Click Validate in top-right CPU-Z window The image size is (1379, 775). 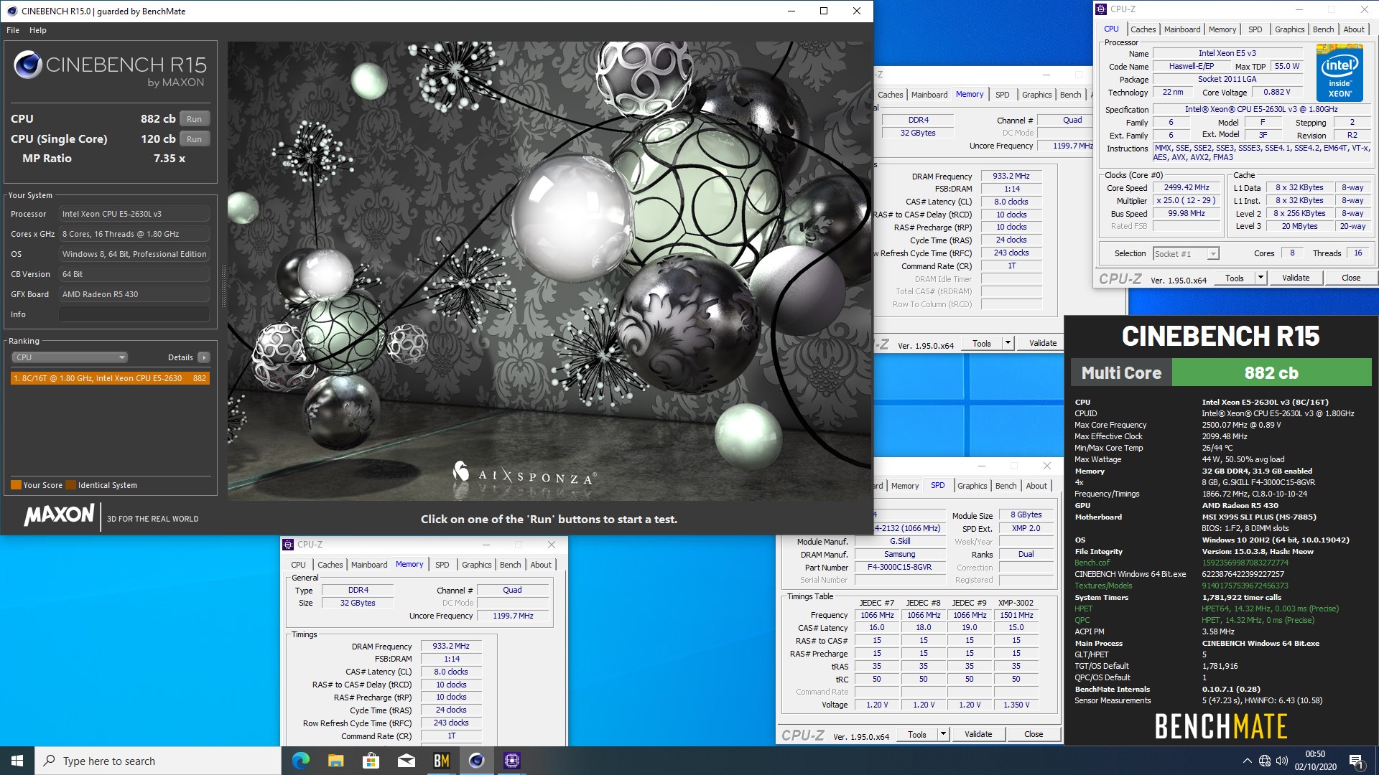click(x=1295, y=278)
